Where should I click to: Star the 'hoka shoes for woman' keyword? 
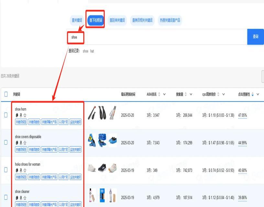25,170
